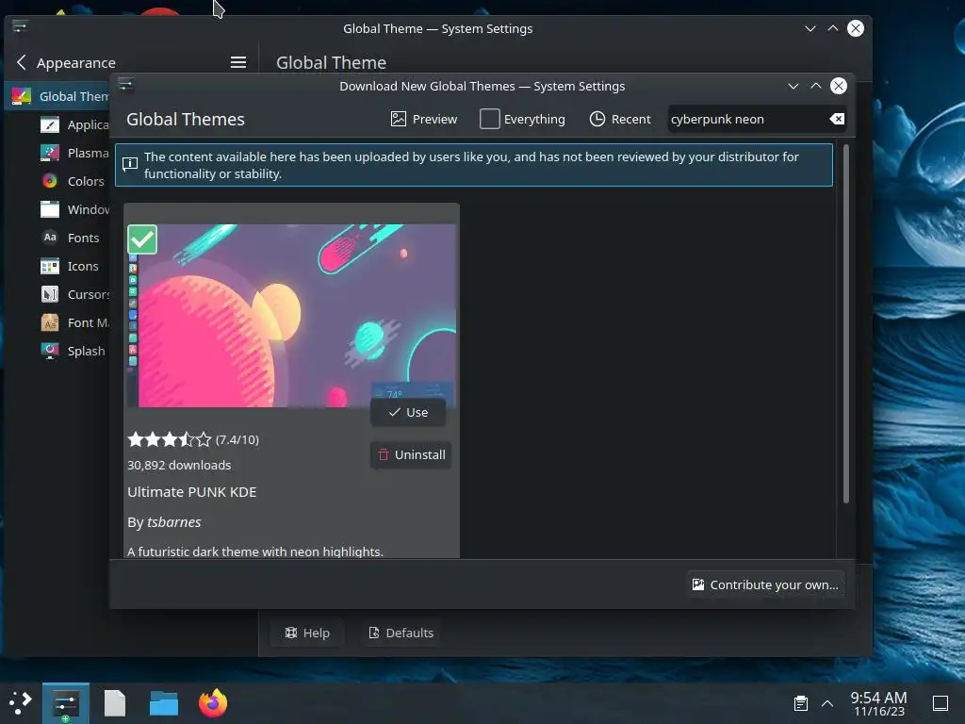Open the hamburger menu in Appearance sidebar
965x724 pixels.
click(x=238, y=62)
